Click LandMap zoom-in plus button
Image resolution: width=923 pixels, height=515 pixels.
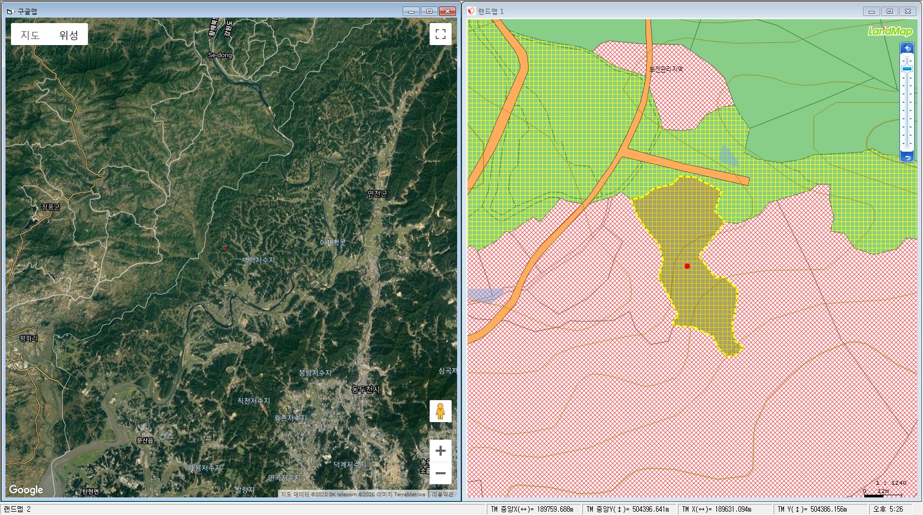[907, 48]
